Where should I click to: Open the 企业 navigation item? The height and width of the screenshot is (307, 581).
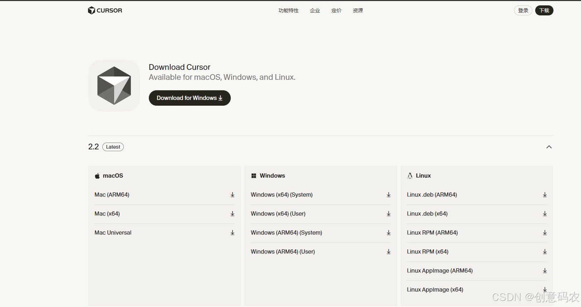point(315,10)
